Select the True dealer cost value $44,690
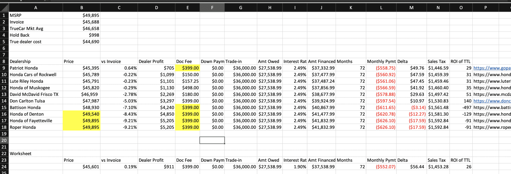511x174 pixels. point(81,42)
